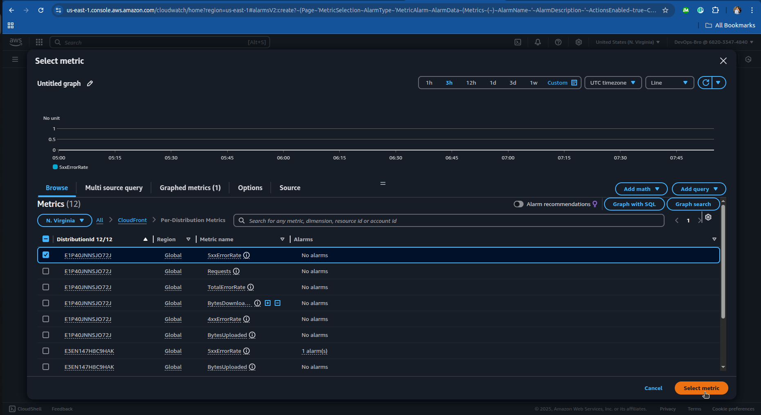Check the 4xxErrorRate metric row

(x=46, y=319)
